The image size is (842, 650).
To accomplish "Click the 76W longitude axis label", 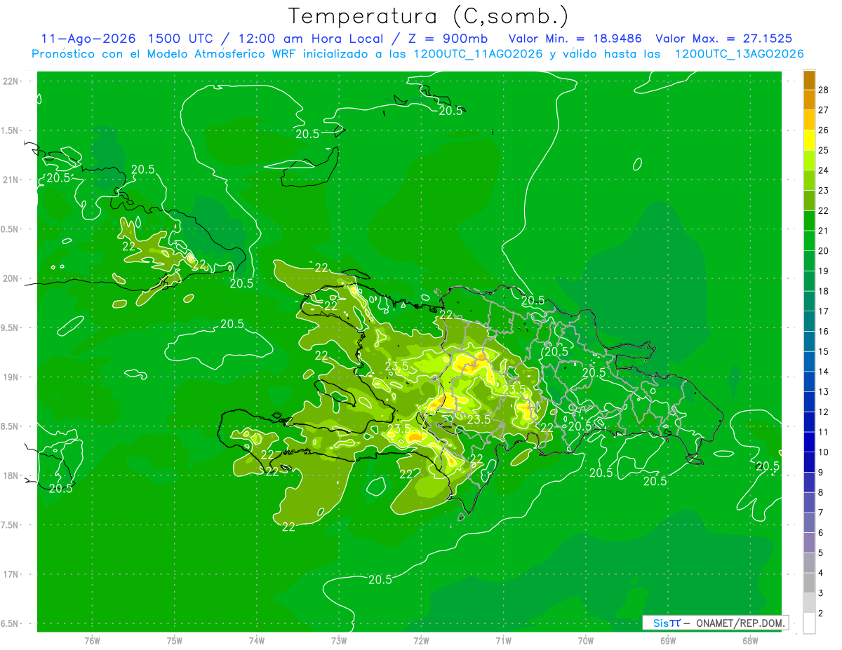I will pos(92,641).
